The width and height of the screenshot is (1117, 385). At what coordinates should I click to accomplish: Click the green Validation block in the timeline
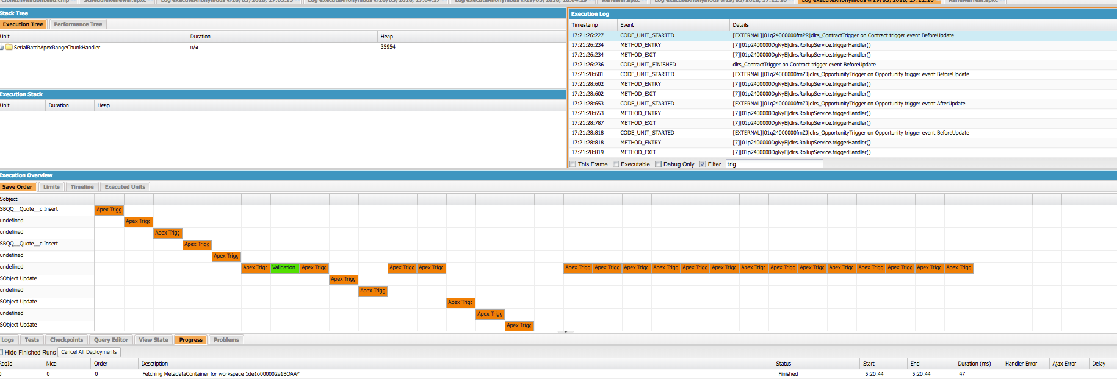tap(285, 268)
